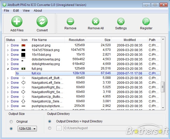Click the scrollbar down arrow
The image size is (170, 139).
pos(163,108)
